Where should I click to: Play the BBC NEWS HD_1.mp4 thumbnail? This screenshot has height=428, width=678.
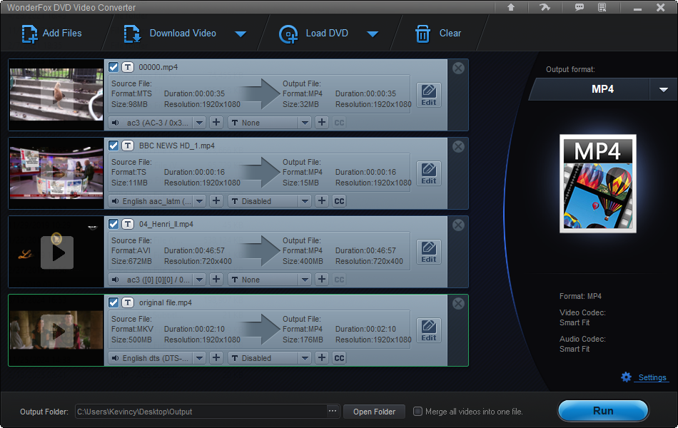(x=57, y=173)
